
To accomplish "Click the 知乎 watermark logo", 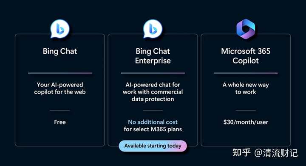I will point(241,152).
